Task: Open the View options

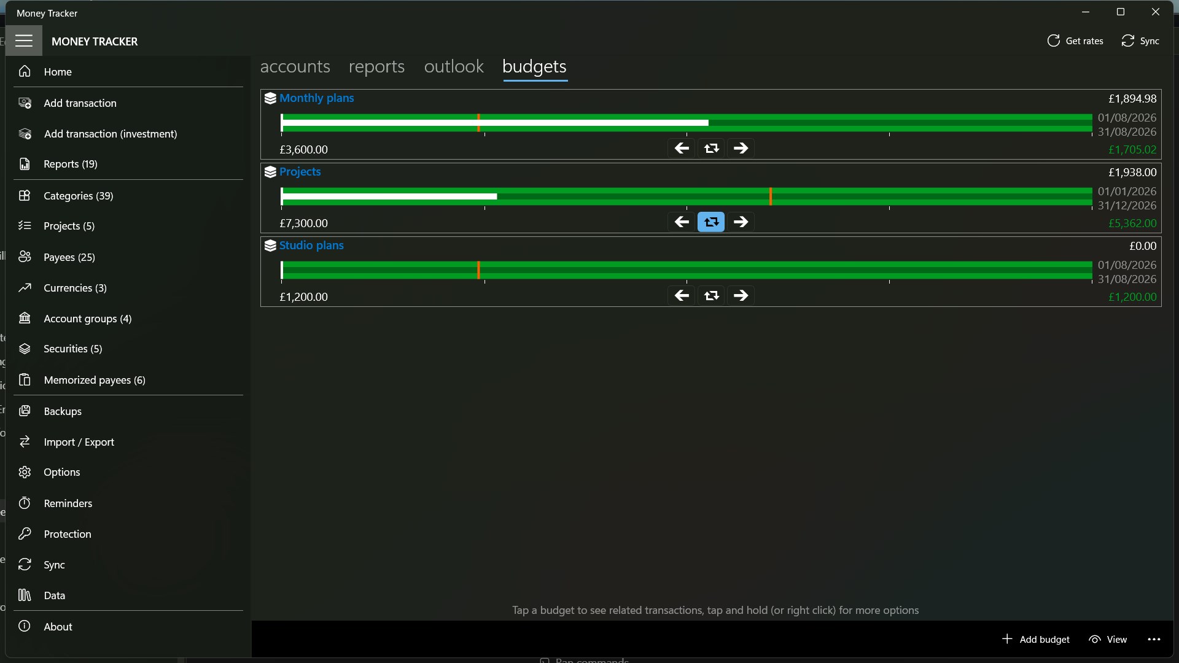Action: (x=1108, y=640)
